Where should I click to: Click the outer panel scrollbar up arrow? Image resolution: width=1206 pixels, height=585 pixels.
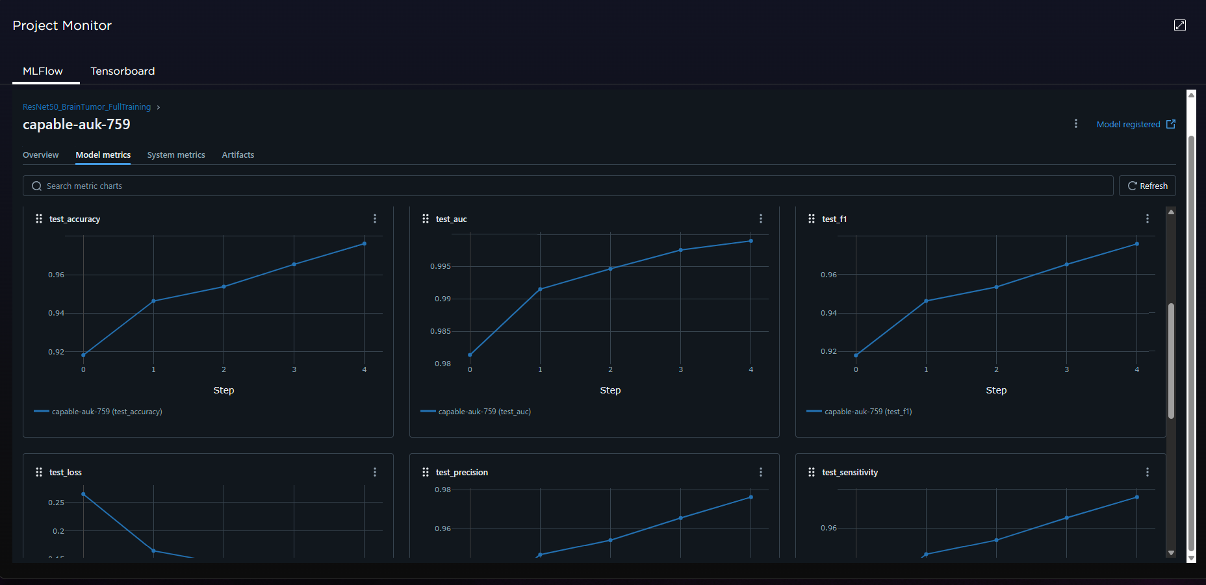1191,95
